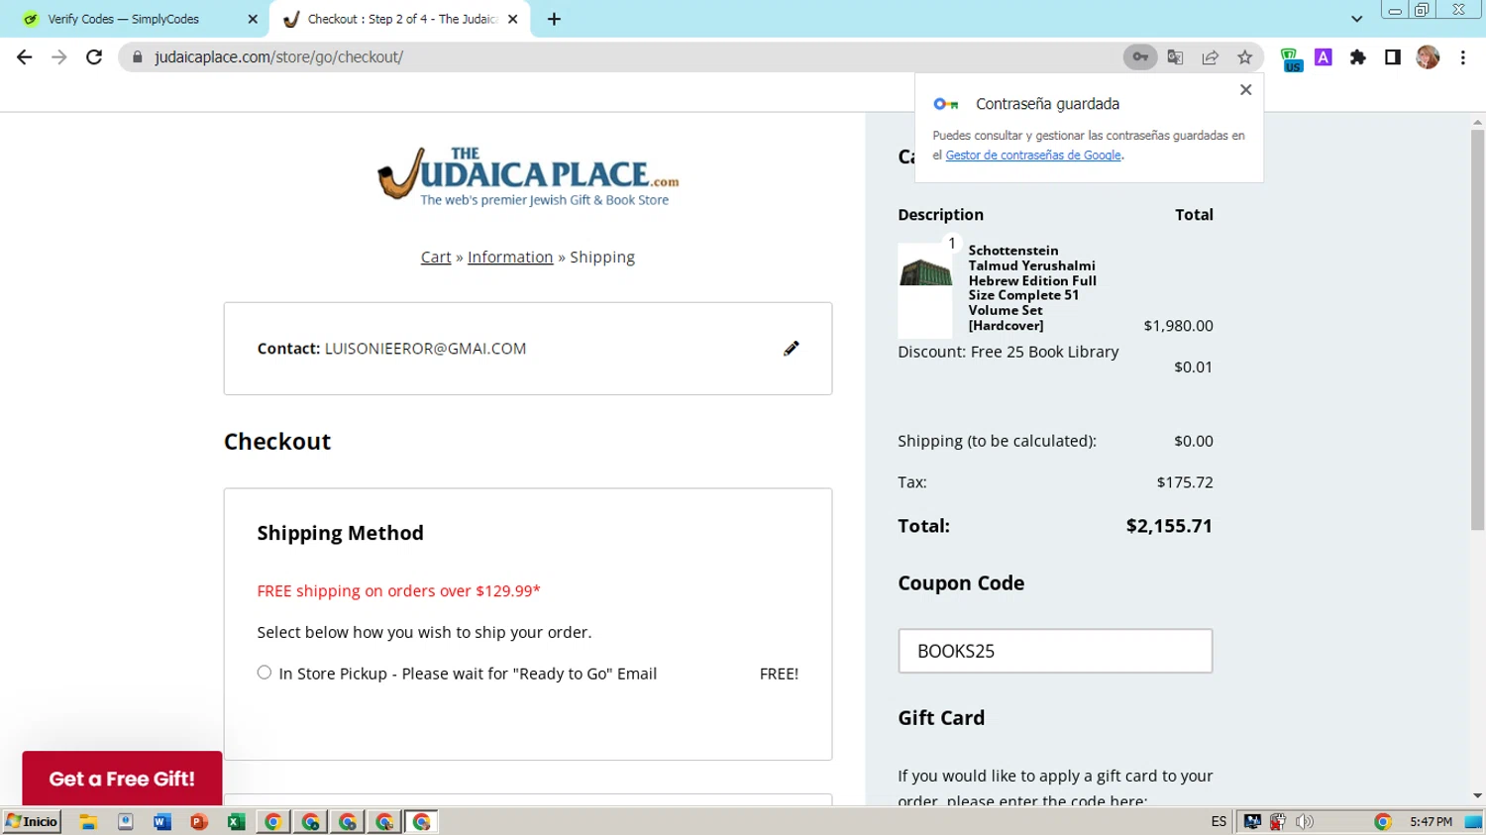Click the Coupon Code input field

pyautogui.click(x=1055, y=651)
